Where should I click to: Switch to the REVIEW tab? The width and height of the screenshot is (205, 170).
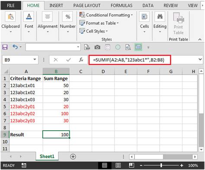click(x=170, y=6)
